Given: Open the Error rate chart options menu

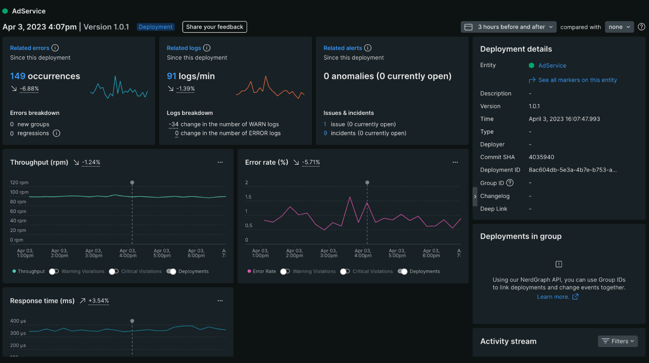Looking at the screenshot, I should click(455, 162).
